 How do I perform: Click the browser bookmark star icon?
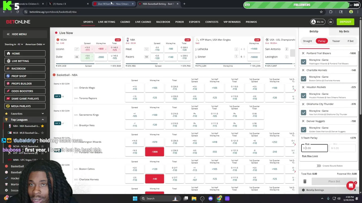click(321, 12)
